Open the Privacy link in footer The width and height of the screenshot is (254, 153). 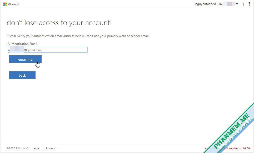[x=50, y=148]
